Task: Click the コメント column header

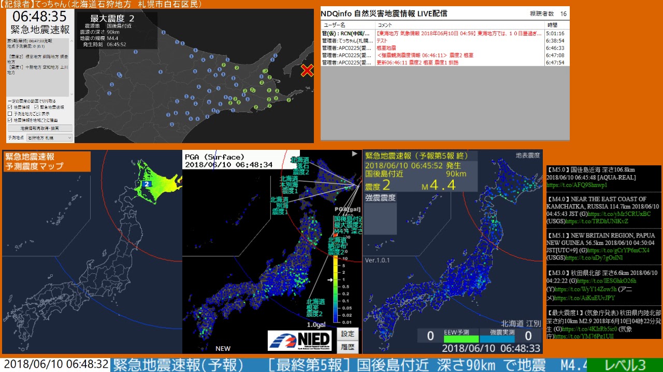Action: coord(384,25)
